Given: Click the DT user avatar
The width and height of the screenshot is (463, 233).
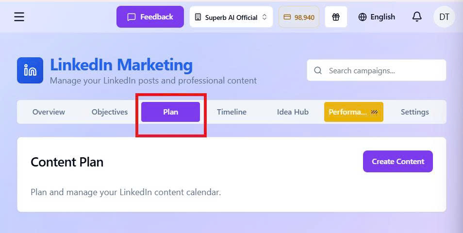Looking at the screenshot, I should coord(444,17).
